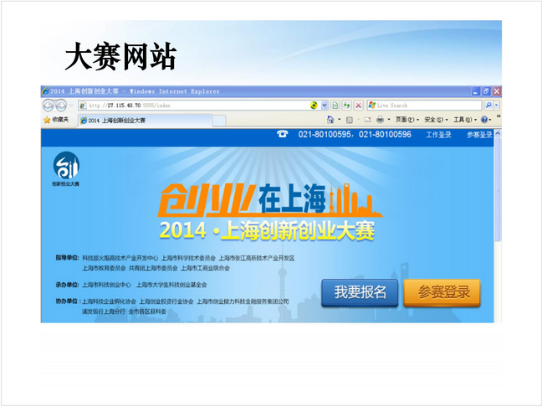Expand the toolbar overflow chevron
This screenshot has width=542, height=407.
(x=499, y=116)
